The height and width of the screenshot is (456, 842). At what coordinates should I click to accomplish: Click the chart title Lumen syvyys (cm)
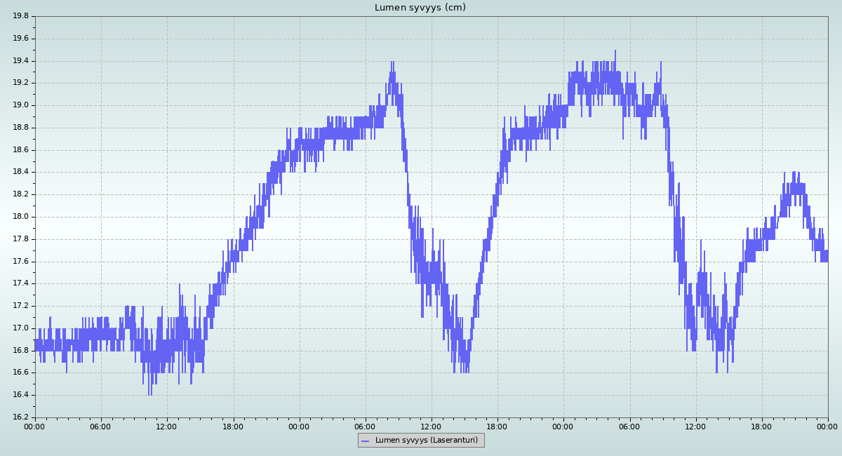(x=420, y=8)
